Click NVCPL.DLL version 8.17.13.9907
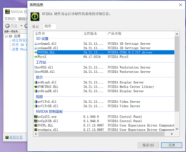The height and width of the screenshot is (152, 186). click(x=94, y=125)
